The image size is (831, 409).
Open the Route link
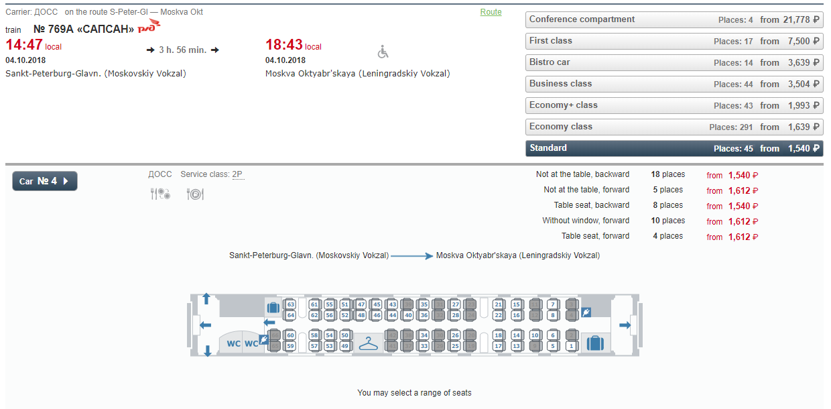(491, 12)
